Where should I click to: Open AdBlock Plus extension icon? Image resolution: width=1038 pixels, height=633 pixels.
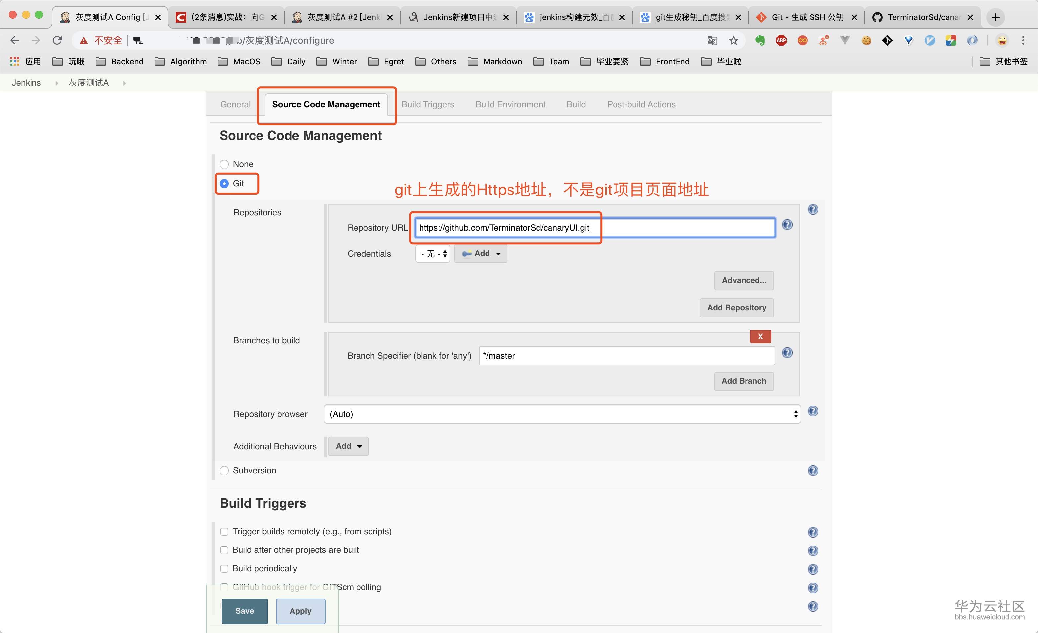coord(781,40)
